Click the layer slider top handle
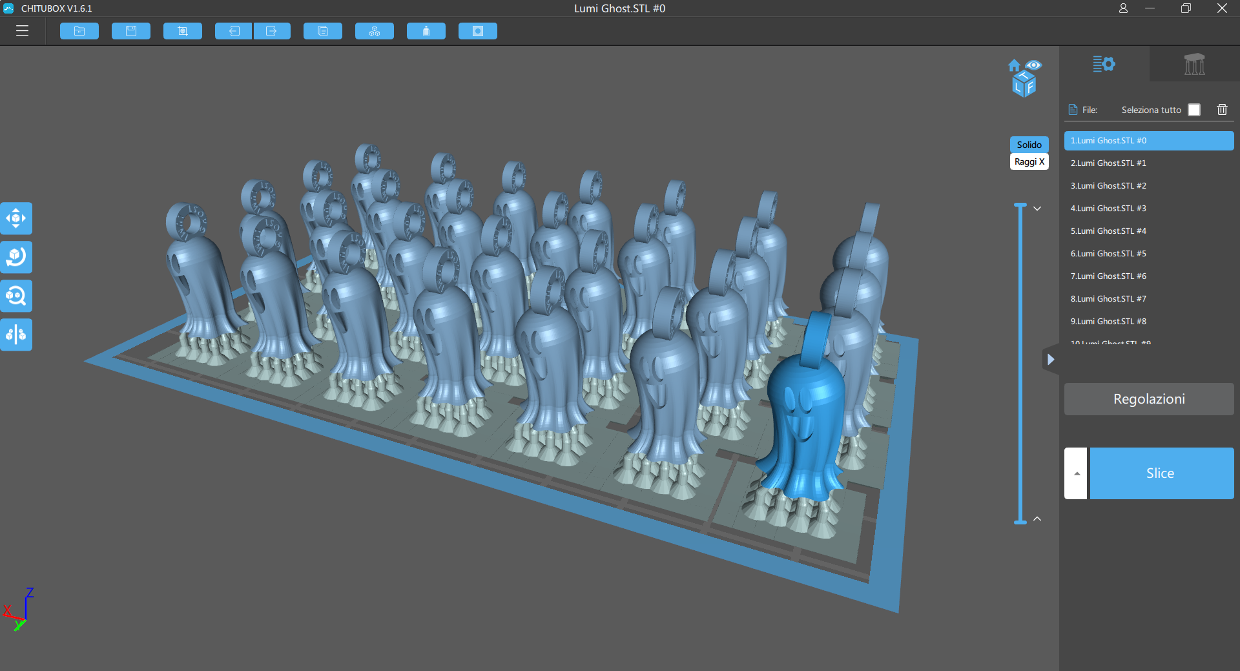Screen dimensions: 1240x671 (x=1020, y=205)
